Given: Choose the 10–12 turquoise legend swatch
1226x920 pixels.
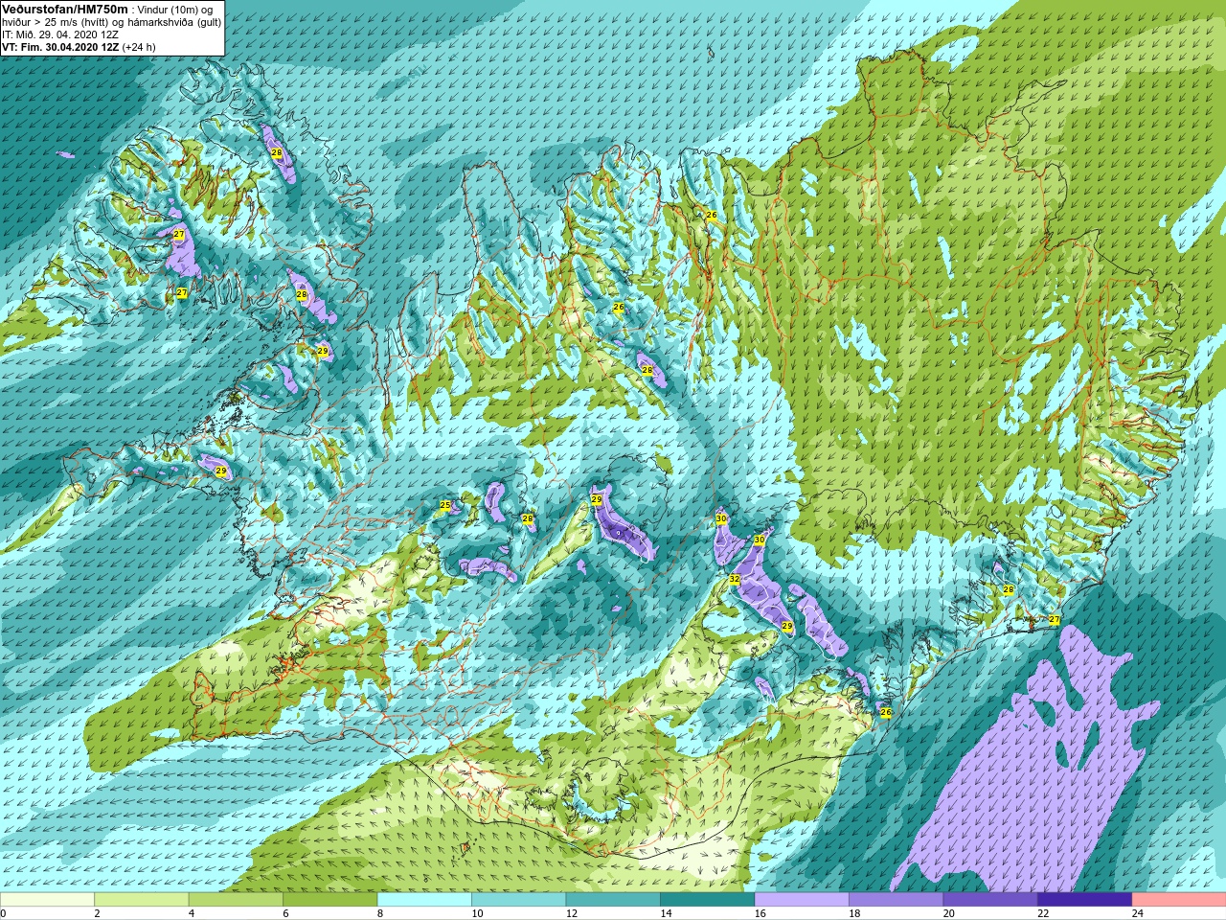Looking at the screenshot, I should click(x=518, y=900).
